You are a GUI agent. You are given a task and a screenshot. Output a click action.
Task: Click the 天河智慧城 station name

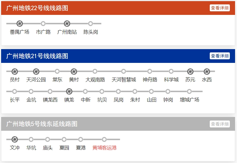[124, 80]
